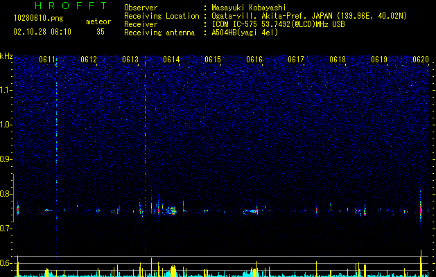Click the bright round meteor echo after 0614
The width and height of the screenshot is (436, 277).
173,211
